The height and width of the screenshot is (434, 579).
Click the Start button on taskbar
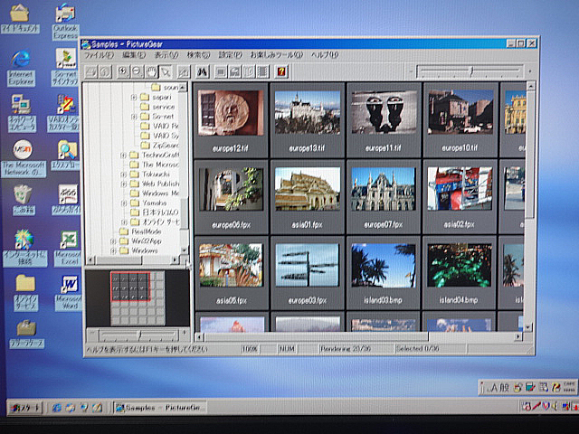[x=25, y=408]
